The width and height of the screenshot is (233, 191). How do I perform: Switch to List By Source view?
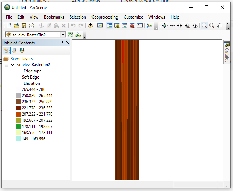14,50
